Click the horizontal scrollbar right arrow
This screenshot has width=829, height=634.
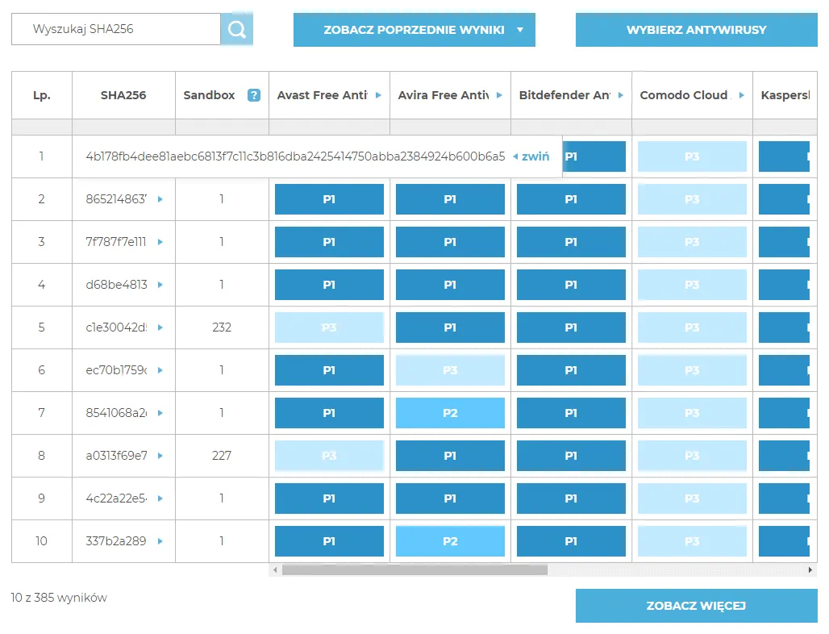pyautogui.click(x=811, y=570)
